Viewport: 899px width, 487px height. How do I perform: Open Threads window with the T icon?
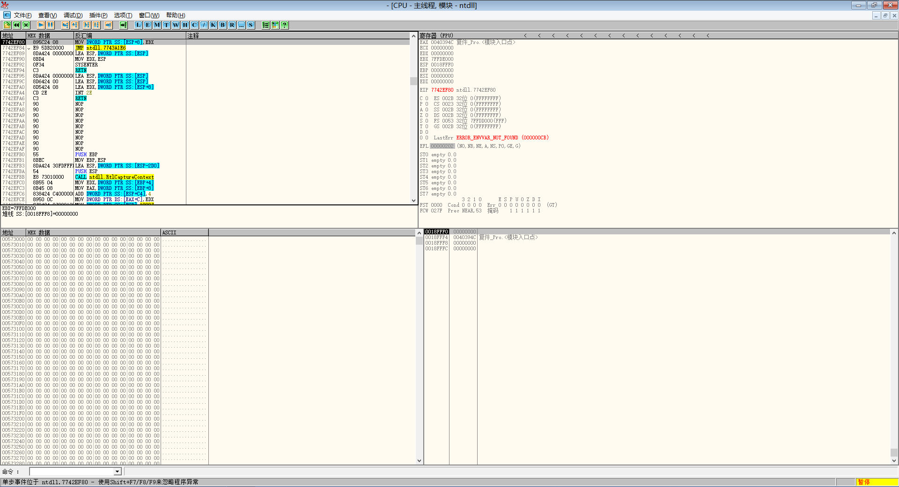(166, 25)
